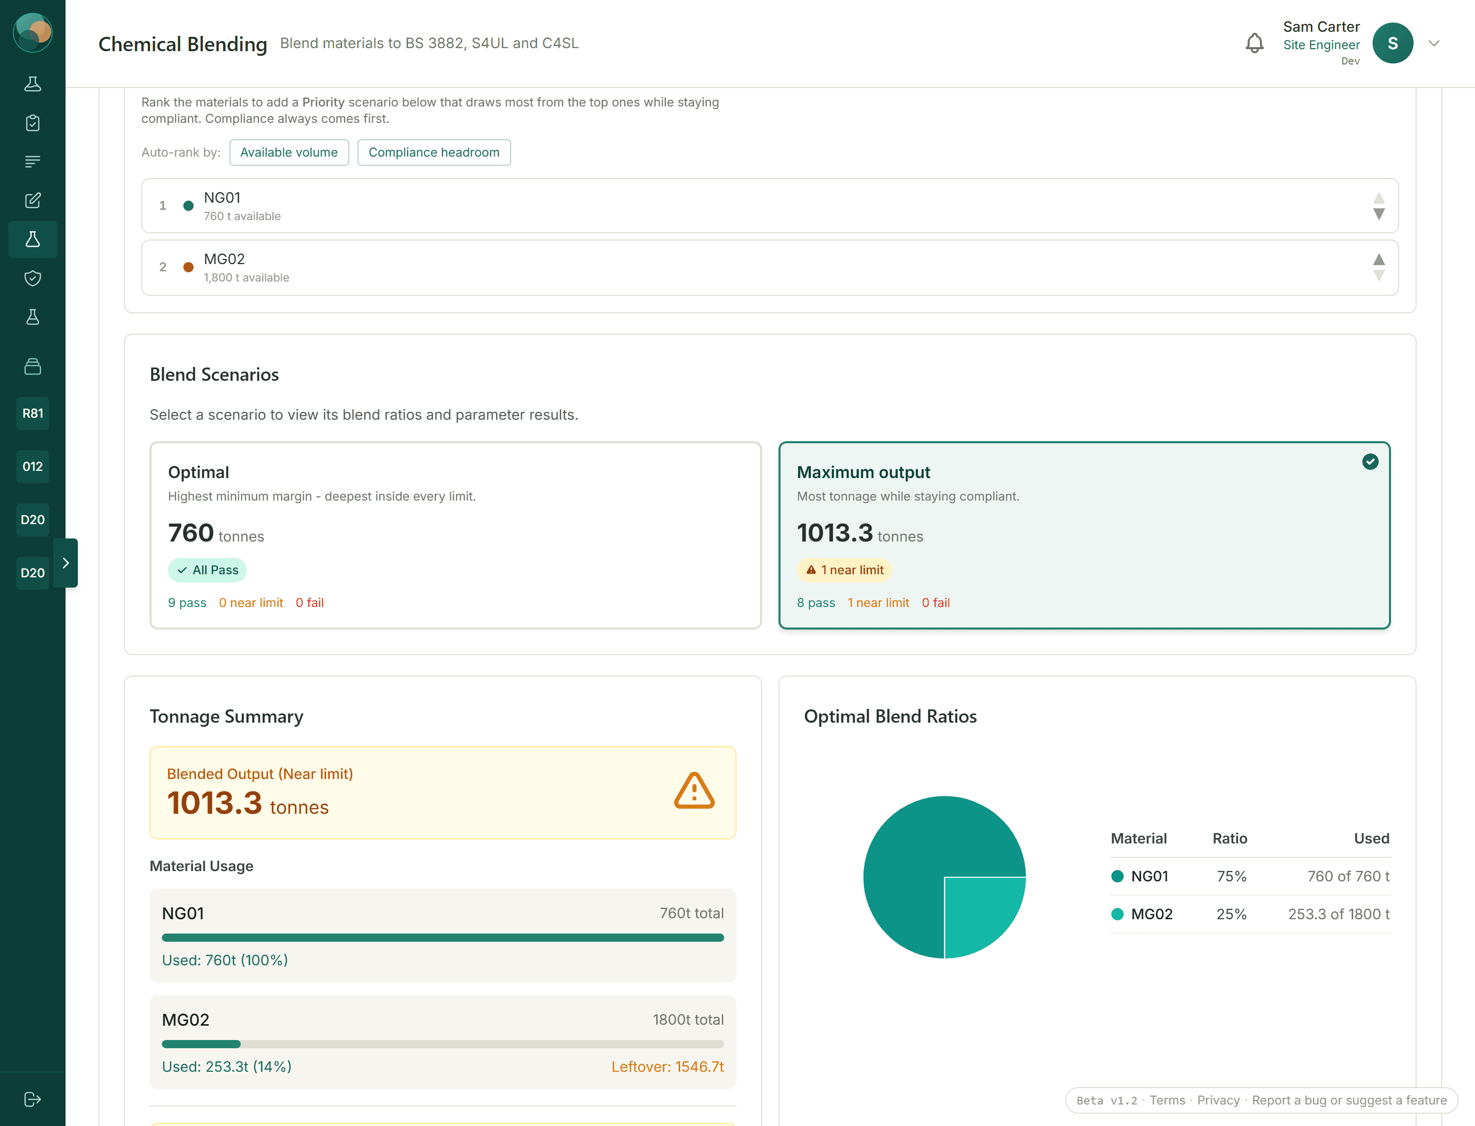The image size is (1475, 1126).
Task: Click the warning triangle in Blended Output box
Action: pos(694,791)
